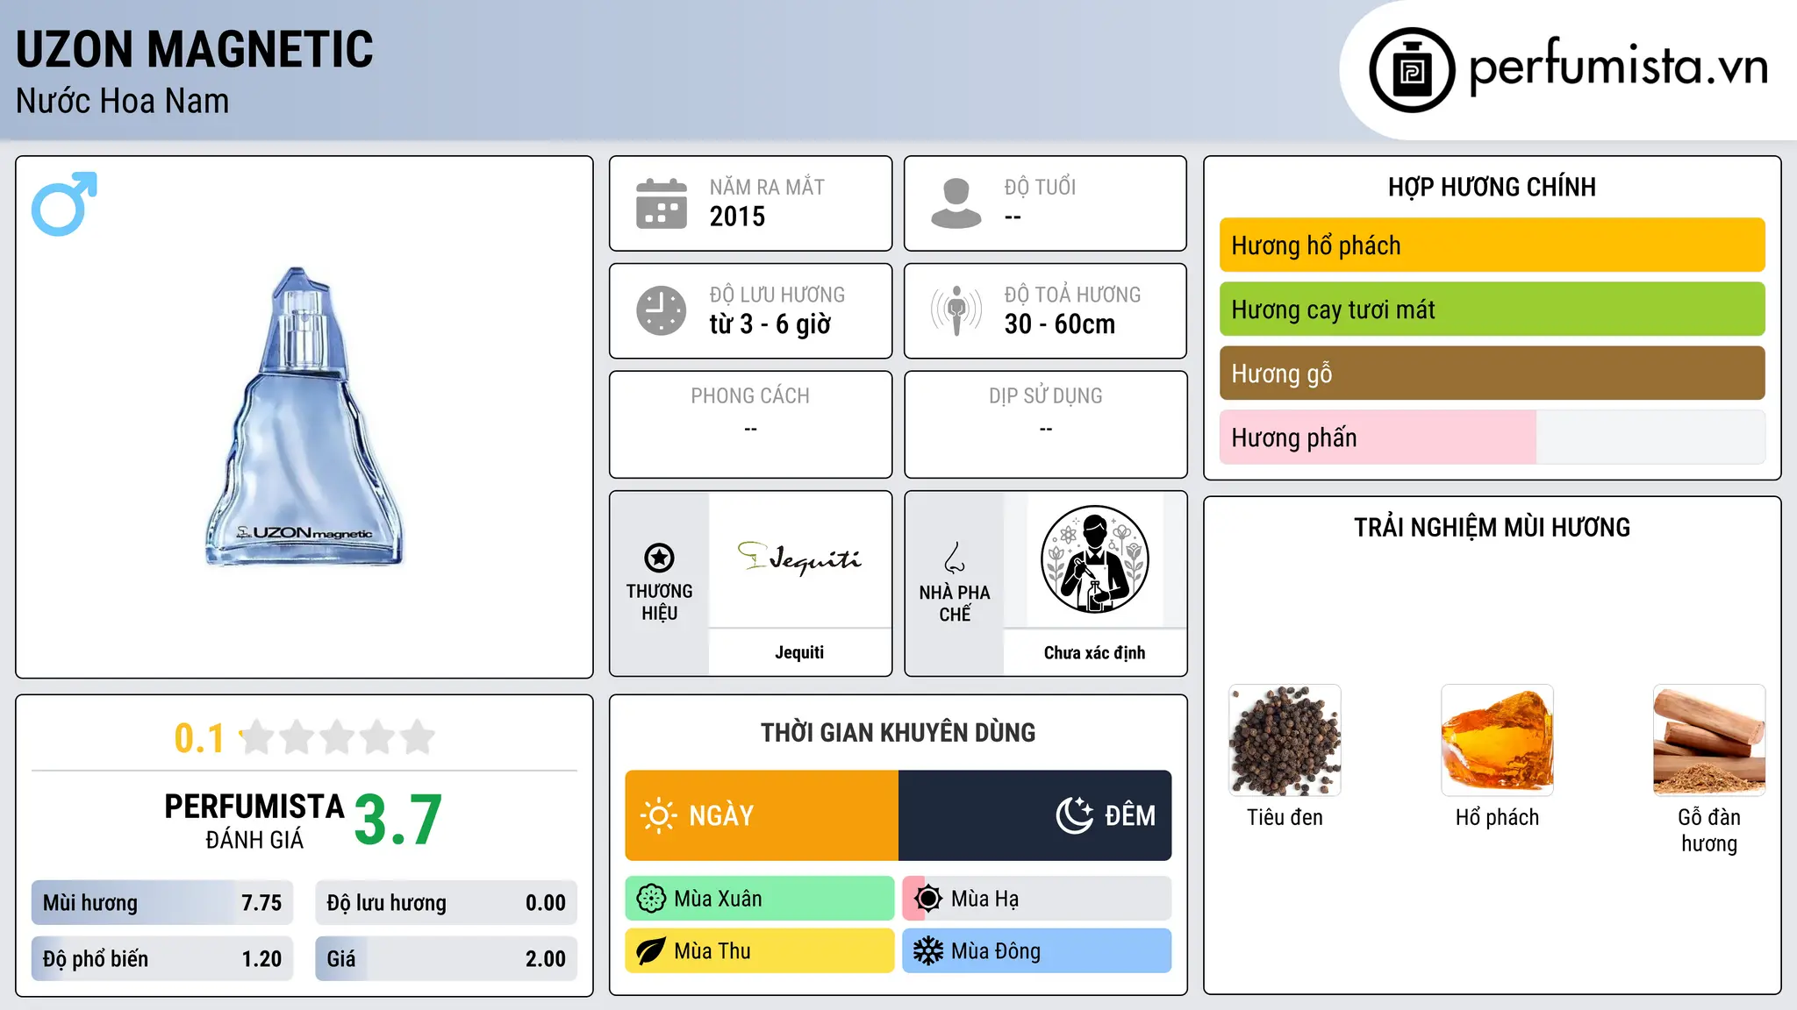Click the Mùa Xuân season button
The image size is (1797, 1010).
760,899
